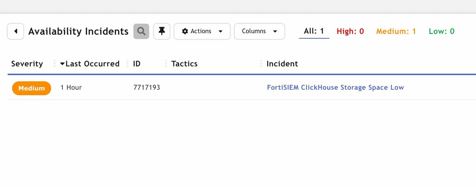Open FortiSIEM ClickHouse Storage Space Low incident
The width and height of the screenshot is (476, 186).
pyautogui.click(x=336, y=88)
